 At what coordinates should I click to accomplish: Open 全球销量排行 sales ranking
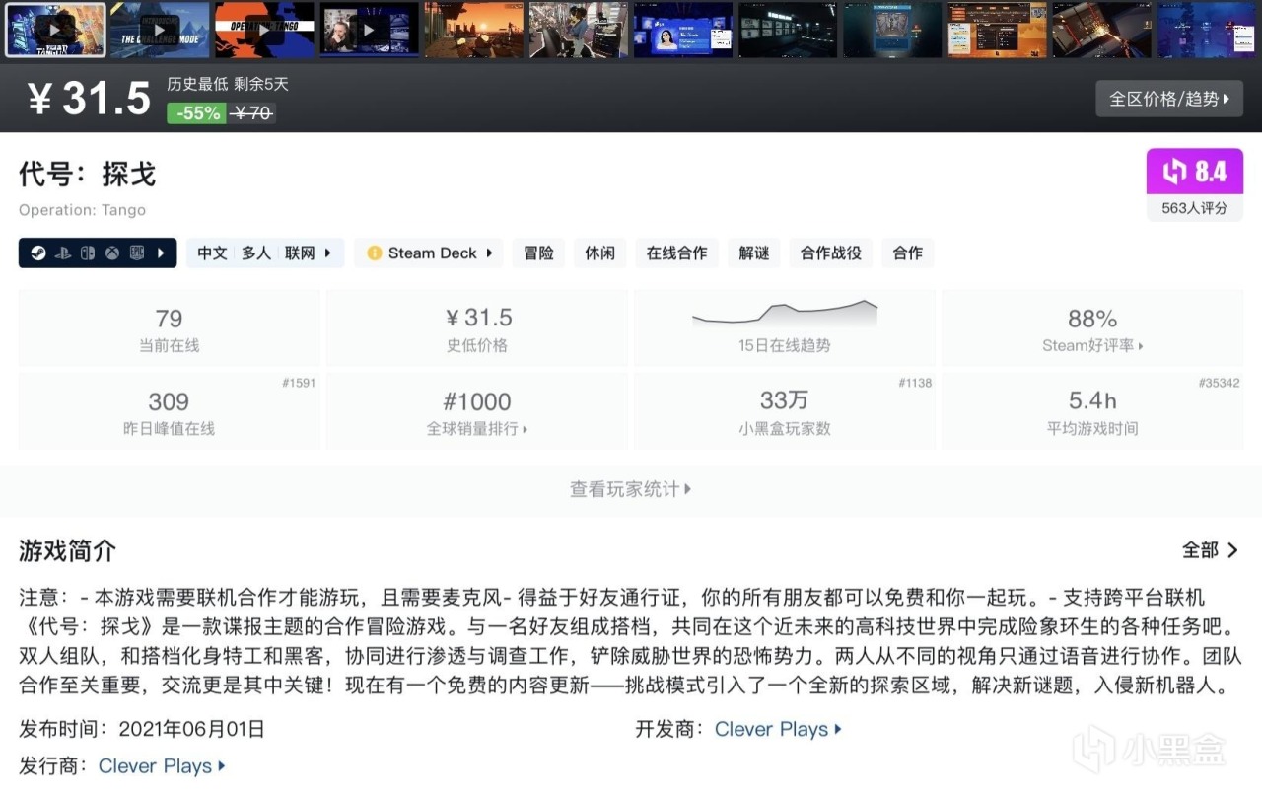(476, 429)
